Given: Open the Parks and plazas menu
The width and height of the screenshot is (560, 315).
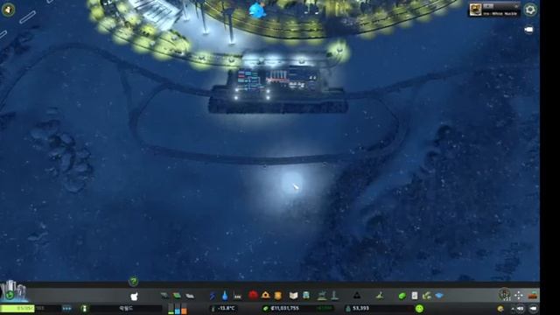Looking at the screenshot, I should pyautogui.click(x=322, y=296).
